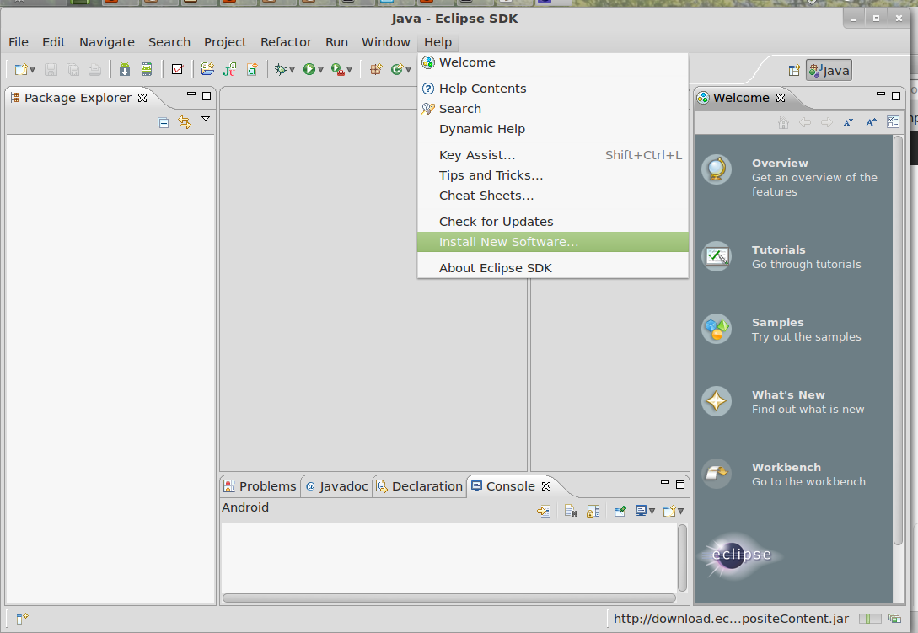Collapse All in Package Explorer
Screen dimensions: 918x633
point(164,122)
